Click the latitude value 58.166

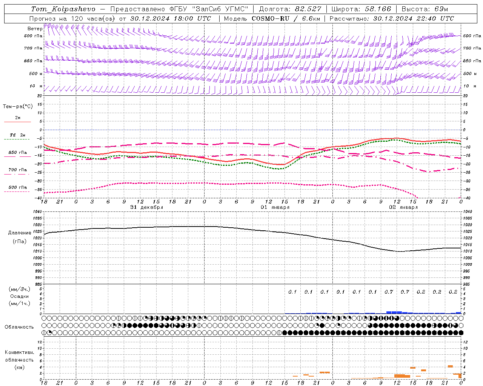click(x=378, y=9)
